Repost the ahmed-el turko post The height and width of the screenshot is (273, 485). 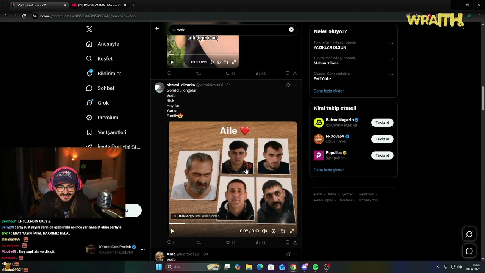coord(199,242)
